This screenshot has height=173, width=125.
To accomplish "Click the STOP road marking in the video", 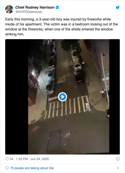I will 61,79.
